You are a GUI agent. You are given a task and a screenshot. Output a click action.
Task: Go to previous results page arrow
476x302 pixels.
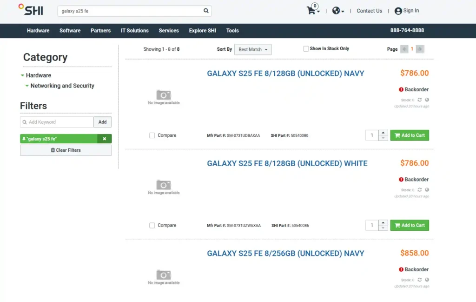click(404, 49)
